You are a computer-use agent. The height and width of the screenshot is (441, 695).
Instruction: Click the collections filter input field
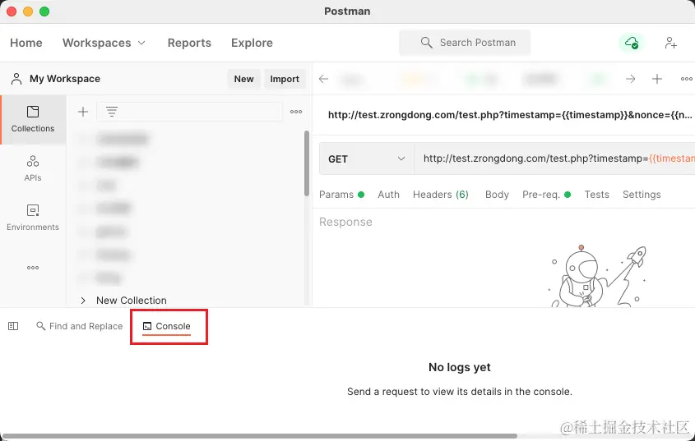click(x=189, y=112)
